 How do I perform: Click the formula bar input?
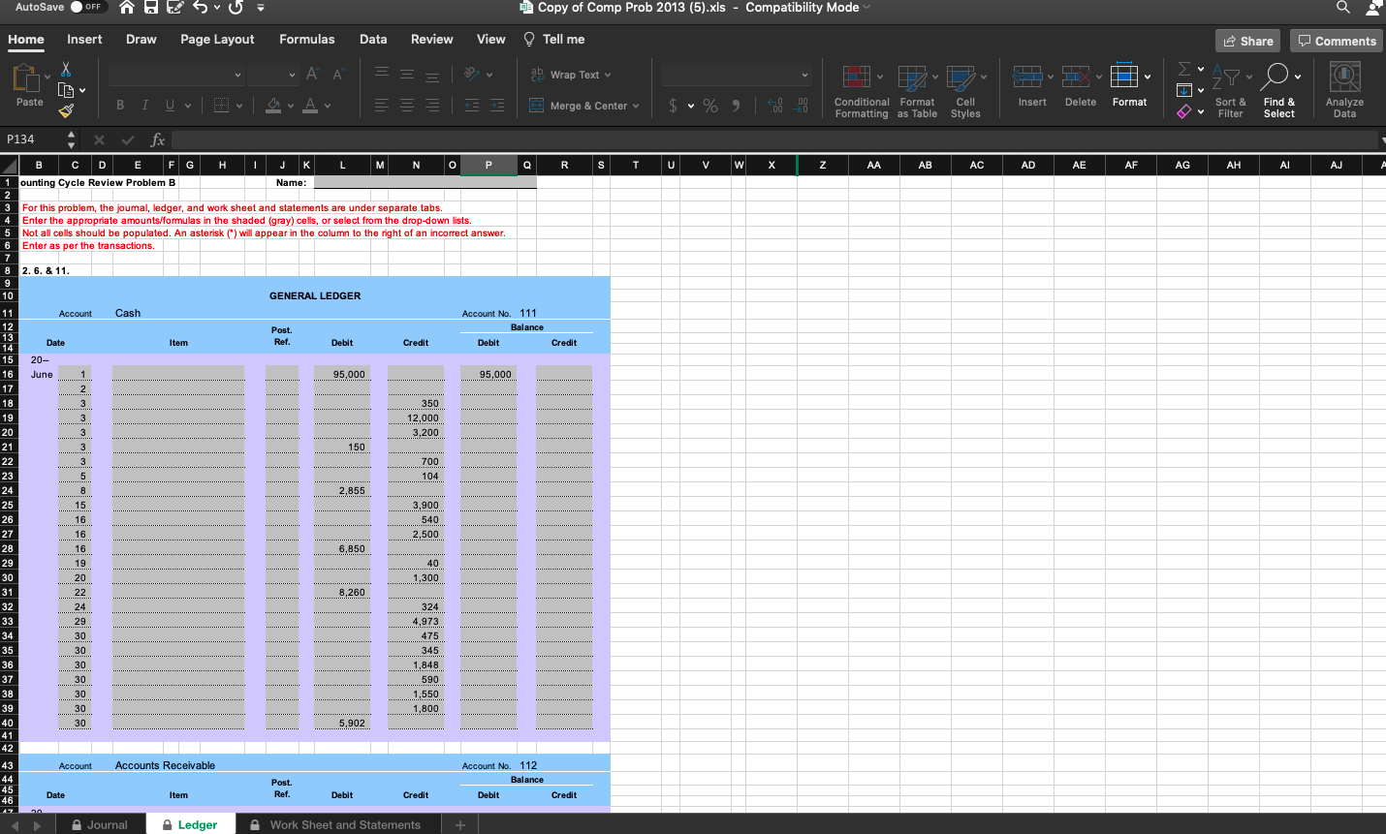pyautogui.click(x=773, y=139)
